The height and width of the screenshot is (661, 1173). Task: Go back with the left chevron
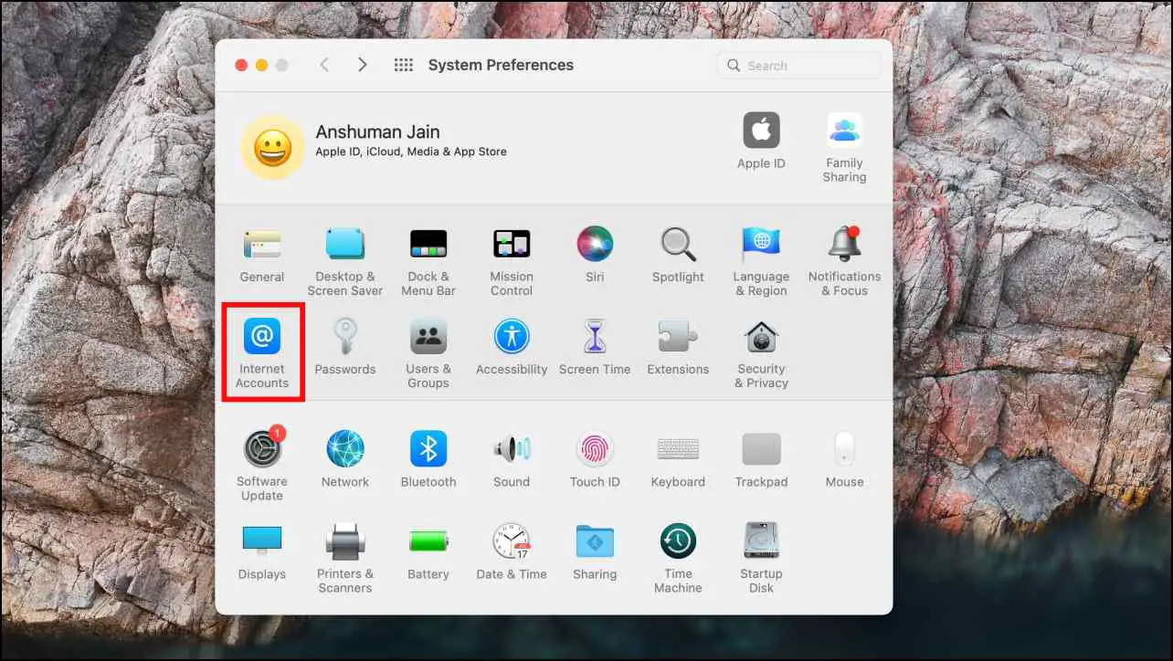324,65
